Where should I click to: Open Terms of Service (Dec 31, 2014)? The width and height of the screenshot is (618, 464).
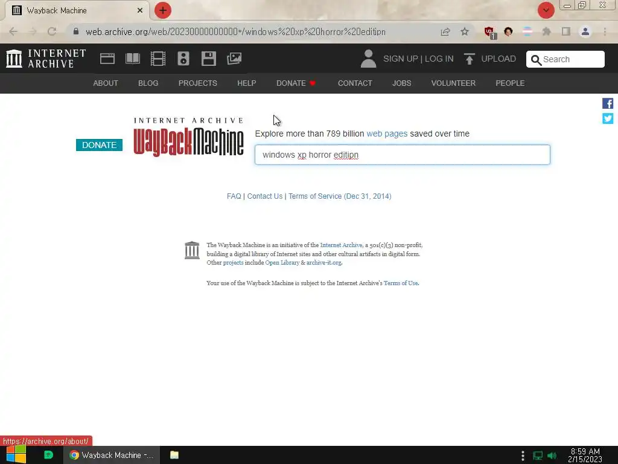click(x=340, y=196)
